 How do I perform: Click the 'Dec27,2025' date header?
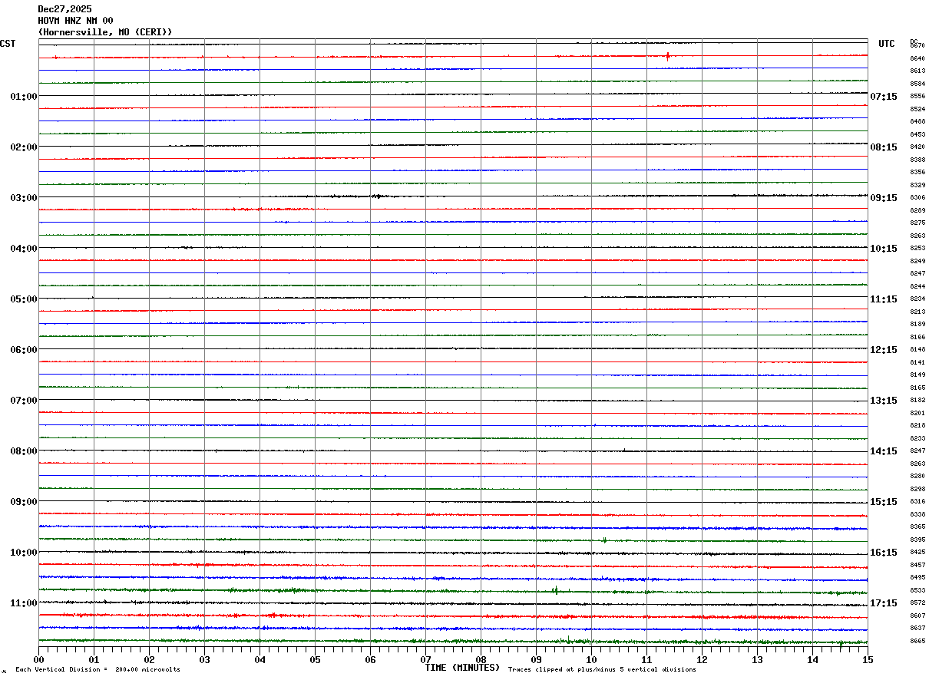(64, 9)
